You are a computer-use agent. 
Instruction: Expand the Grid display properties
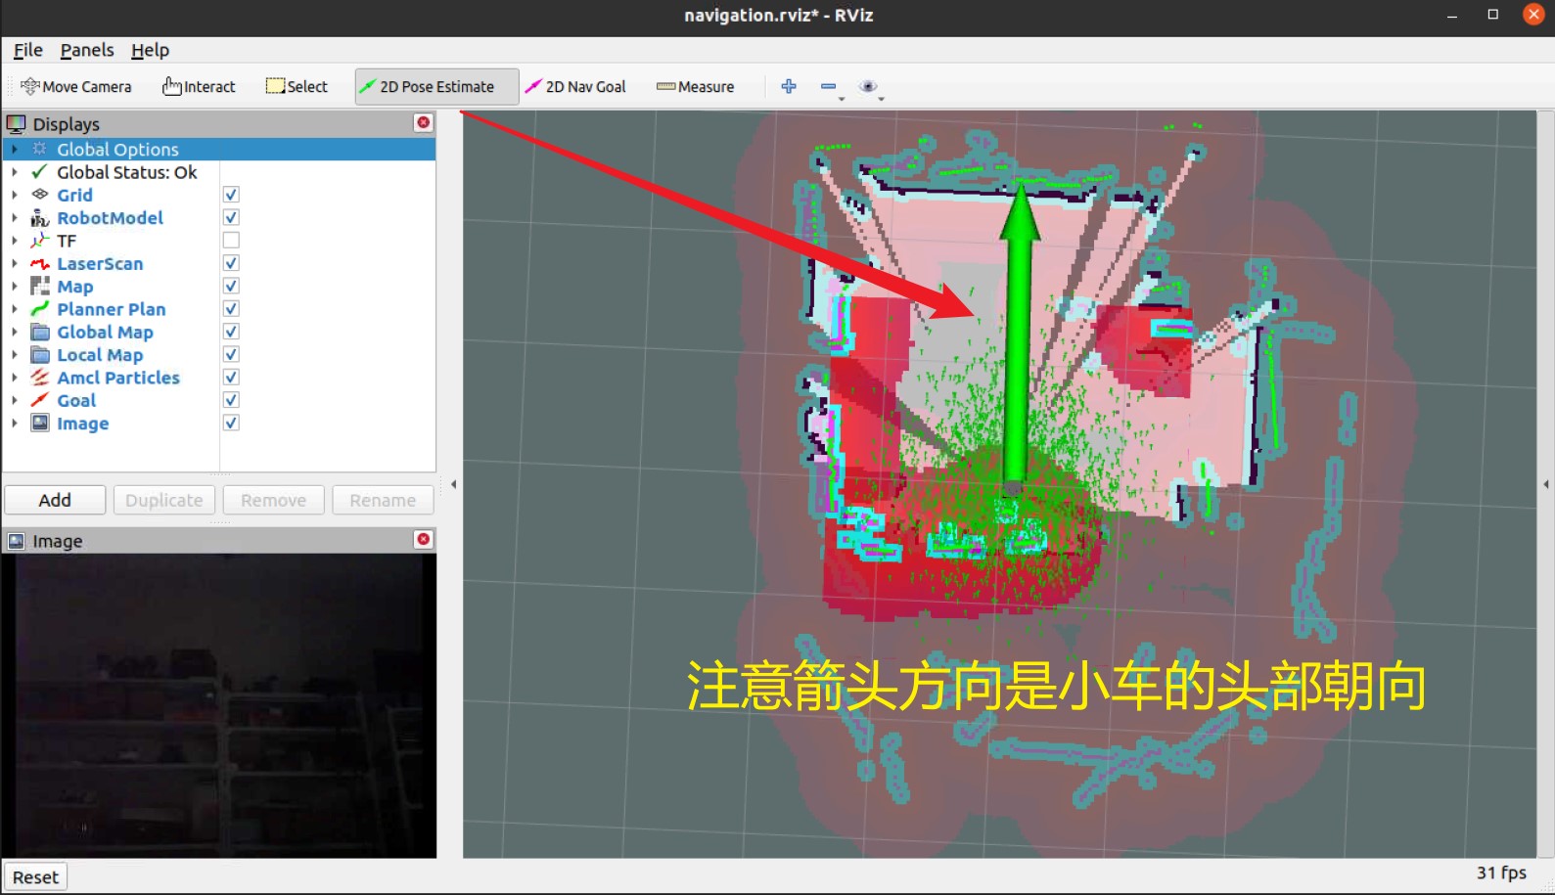coord(15,195)
